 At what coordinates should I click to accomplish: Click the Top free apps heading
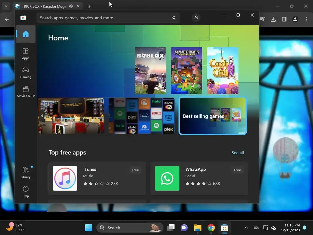pos(67,152)
